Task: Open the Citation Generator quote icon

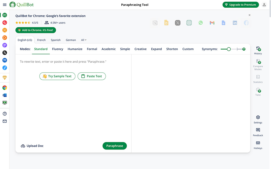Action: 5,60
